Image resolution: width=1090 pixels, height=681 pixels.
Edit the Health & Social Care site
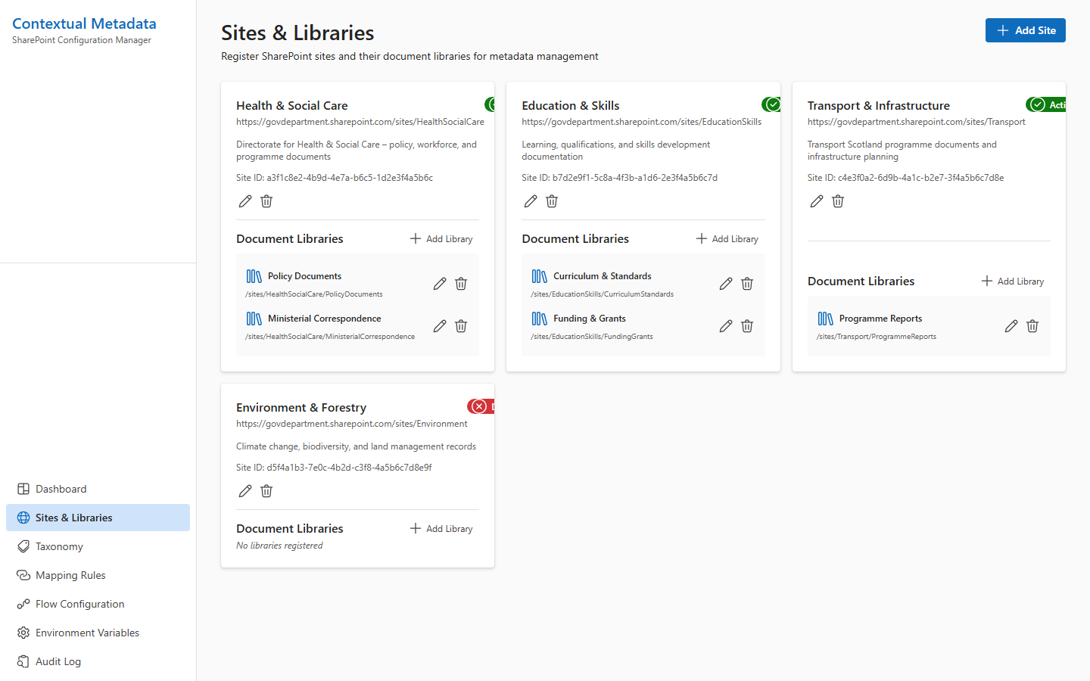click(x=245, y=201)
